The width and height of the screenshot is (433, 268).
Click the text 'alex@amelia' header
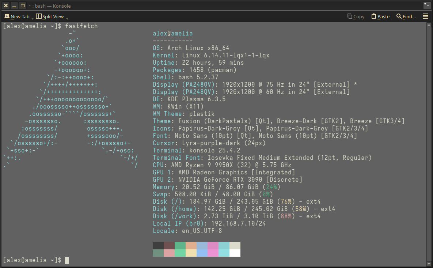pos(172,33)
